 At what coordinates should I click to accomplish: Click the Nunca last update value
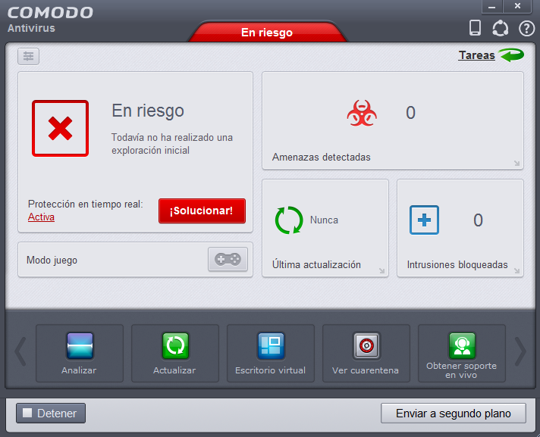click(324, 220)
